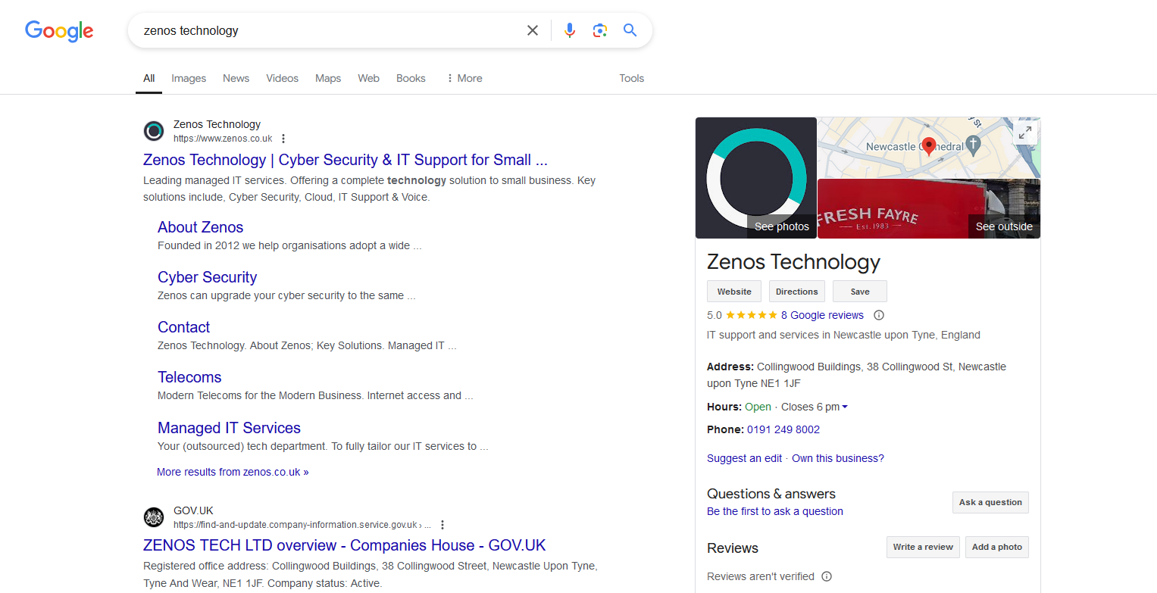Open Google Lens image search icon

click(600, 30)
